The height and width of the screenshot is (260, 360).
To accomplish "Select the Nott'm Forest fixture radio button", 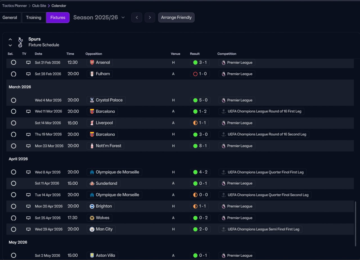I will coord(13,146).
